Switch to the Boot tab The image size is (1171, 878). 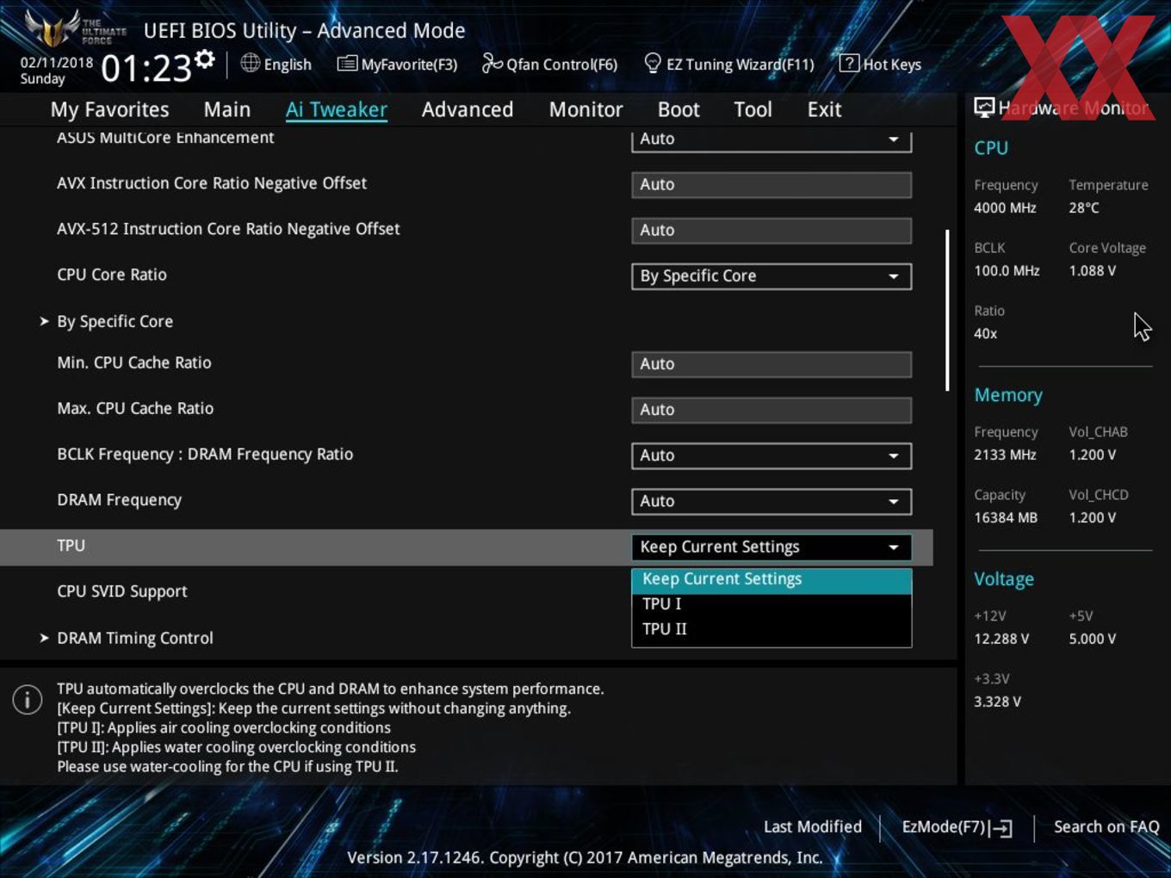click(678, 109)
